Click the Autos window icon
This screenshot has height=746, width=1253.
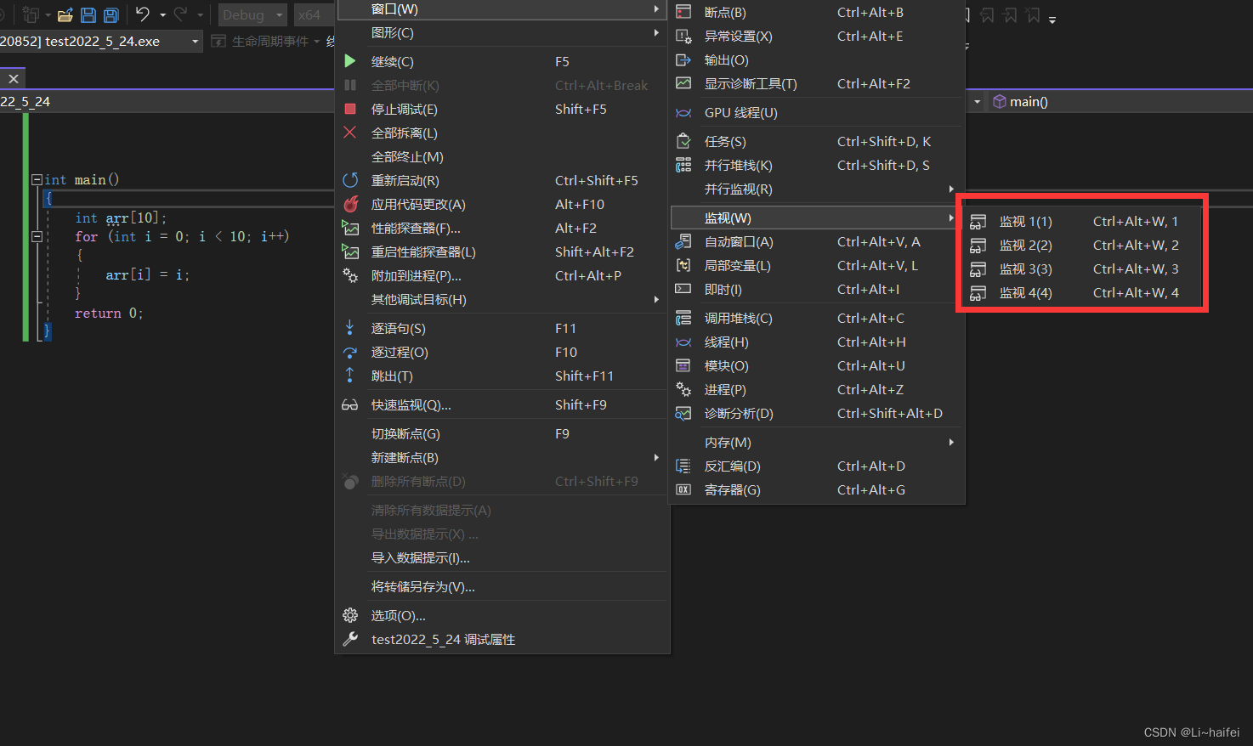click(683, 241)
